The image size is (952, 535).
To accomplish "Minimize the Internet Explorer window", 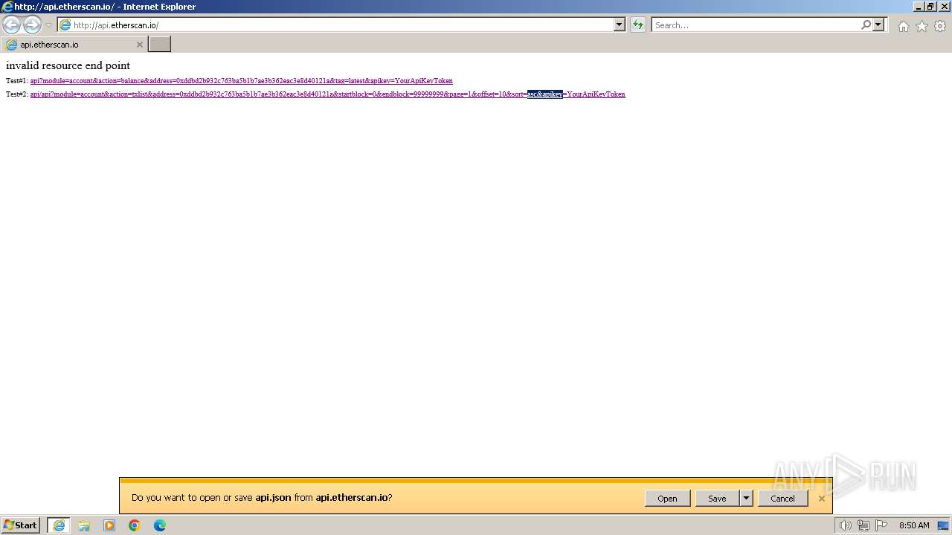I will click(x=919, y=7).
